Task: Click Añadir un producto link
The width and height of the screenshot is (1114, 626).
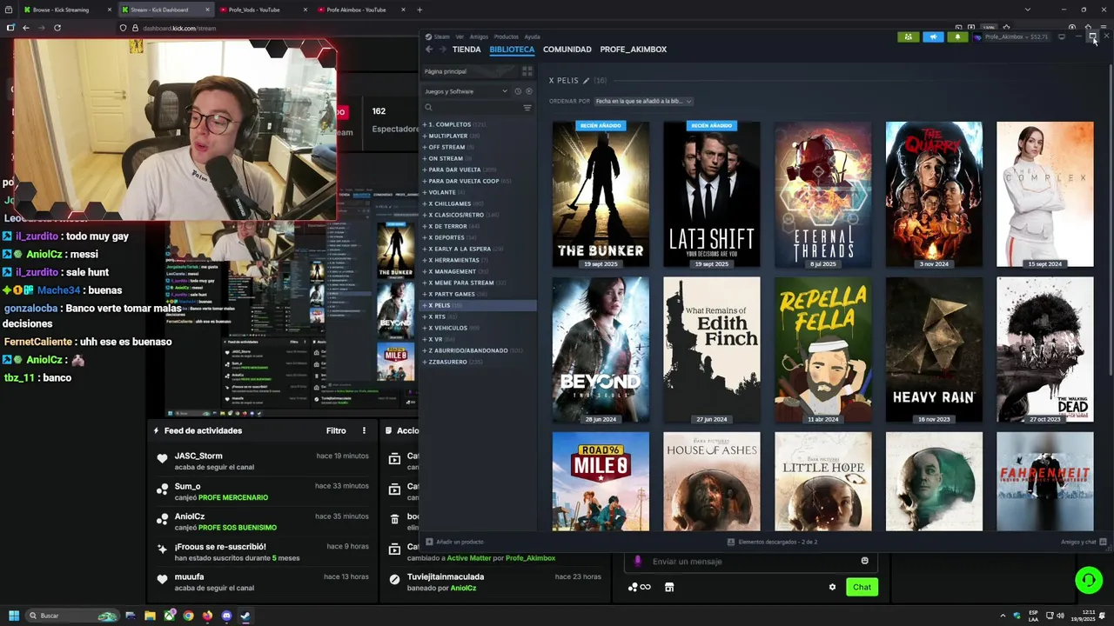Action: (460, 542)
